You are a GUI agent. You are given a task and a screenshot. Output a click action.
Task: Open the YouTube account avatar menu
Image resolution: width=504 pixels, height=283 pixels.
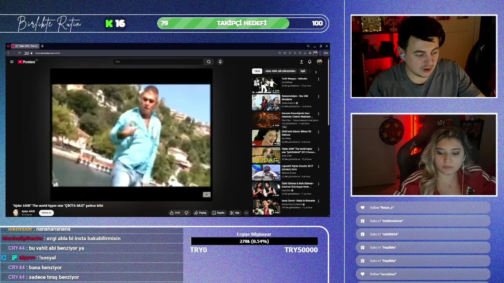coord(319,62)
